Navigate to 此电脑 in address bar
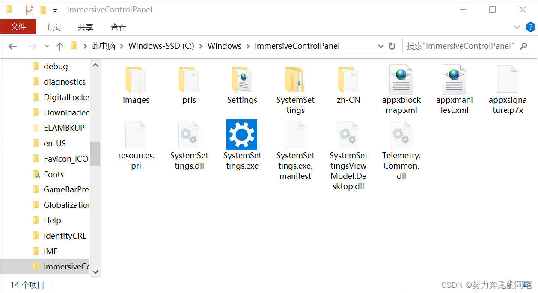 point(104,46)
